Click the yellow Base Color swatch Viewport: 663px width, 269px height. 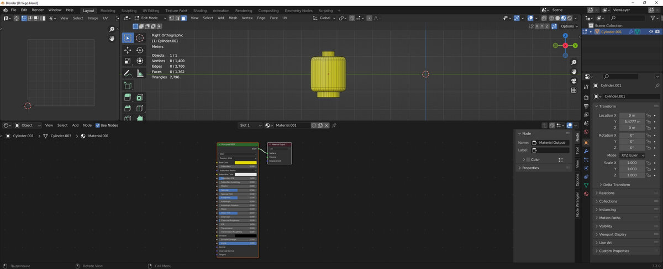pyautogui.click(x=245, y=163)
